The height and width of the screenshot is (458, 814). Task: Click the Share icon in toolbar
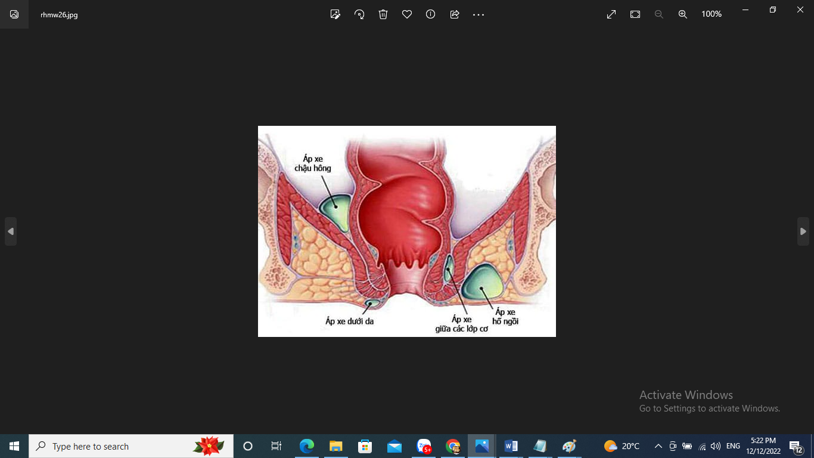pos(455,14)
